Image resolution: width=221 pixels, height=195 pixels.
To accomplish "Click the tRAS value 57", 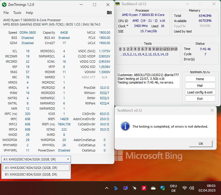I will (x=28, y=72).
